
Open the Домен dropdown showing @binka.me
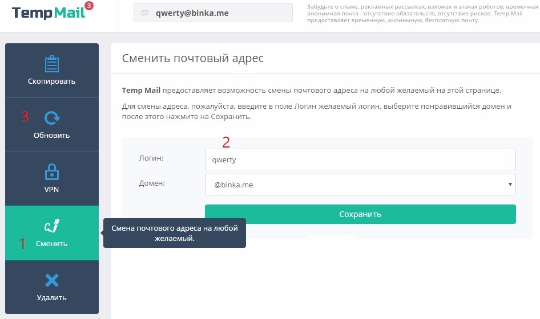coord(360,185)
